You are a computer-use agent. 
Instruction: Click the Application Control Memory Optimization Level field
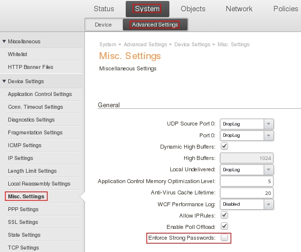click(x=246, y=181)
